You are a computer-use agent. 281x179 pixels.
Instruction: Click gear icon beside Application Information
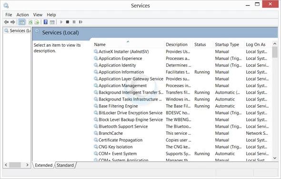point(96,72)
